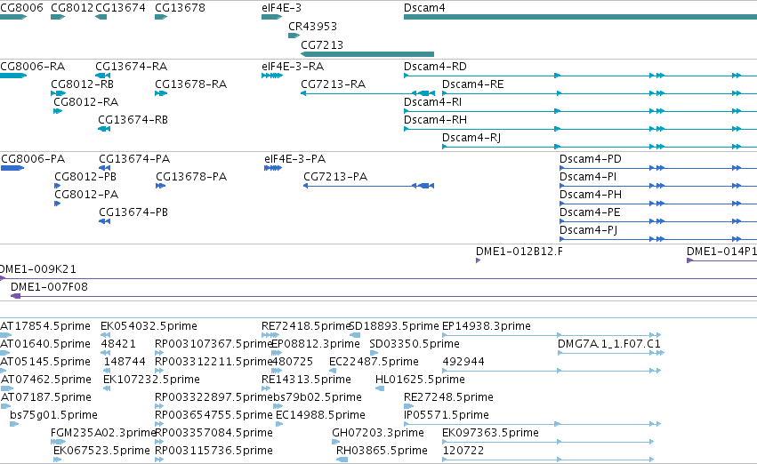Click the "48421" EST label
The width and height of the screenshot is (757, 464).
coord(118,344)
